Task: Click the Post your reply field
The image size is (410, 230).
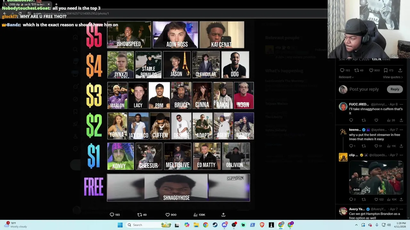Action: pos(364,89)
